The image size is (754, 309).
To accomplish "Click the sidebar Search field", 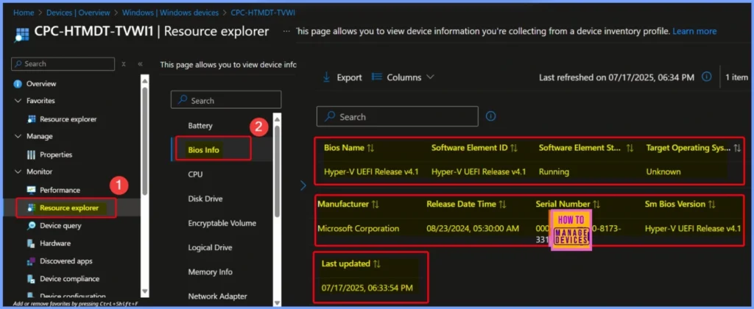I will (63, 64).
